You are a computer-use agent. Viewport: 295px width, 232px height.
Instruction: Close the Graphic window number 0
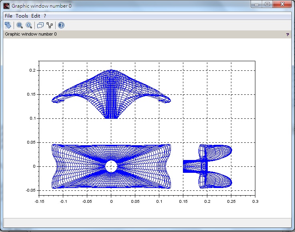coord(282,4)
